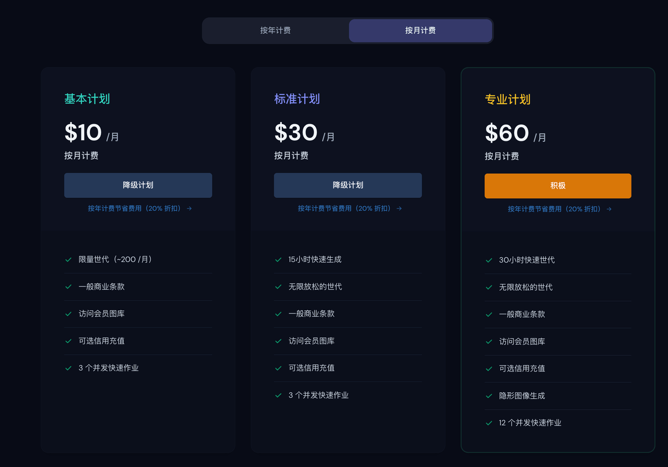This screenshot has width=668, height=467.
Task: Select the 按月计费 tab
Action: pos(421,30)
